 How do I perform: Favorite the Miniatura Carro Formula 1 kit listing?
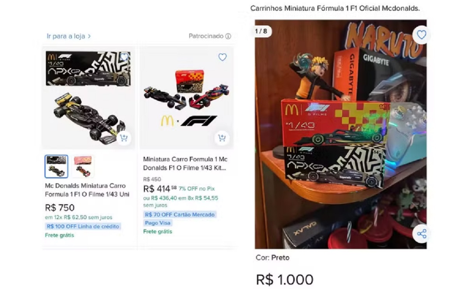point(222,57)
